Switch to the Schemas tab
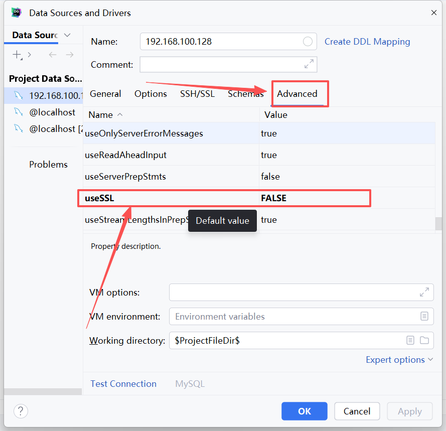446x431 pixels. coord(245,94)
